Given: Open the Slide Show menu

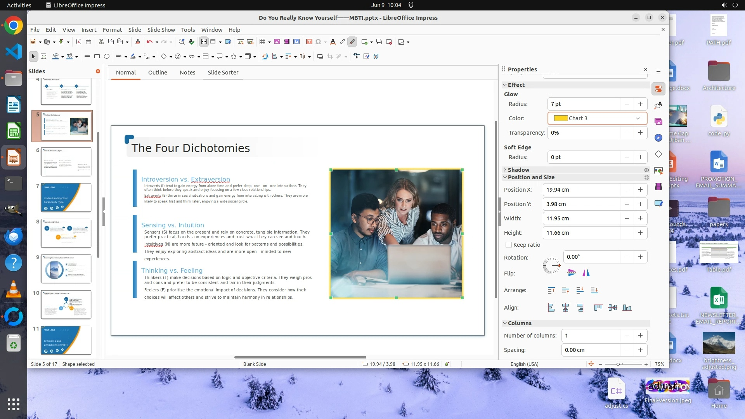Looking at the screenshot, I should 161,30.
